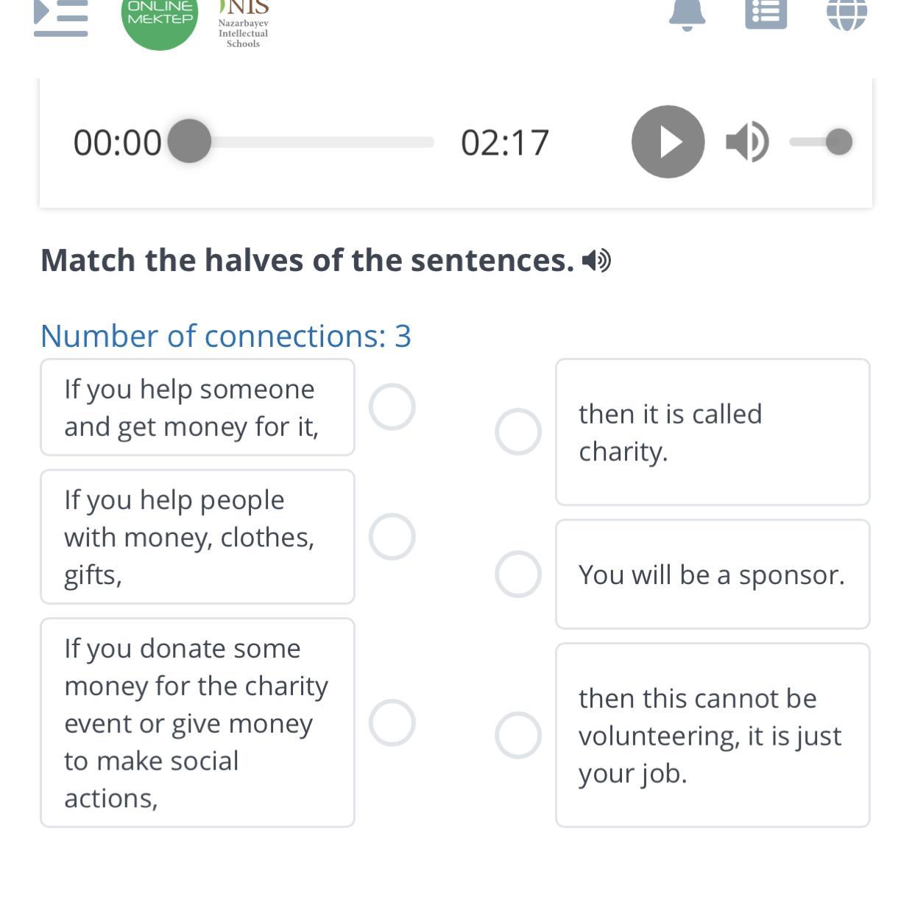The height and width of the screenshot is (914, 912).
Task: Click the volume slider knob
Action: coord(838,141)
